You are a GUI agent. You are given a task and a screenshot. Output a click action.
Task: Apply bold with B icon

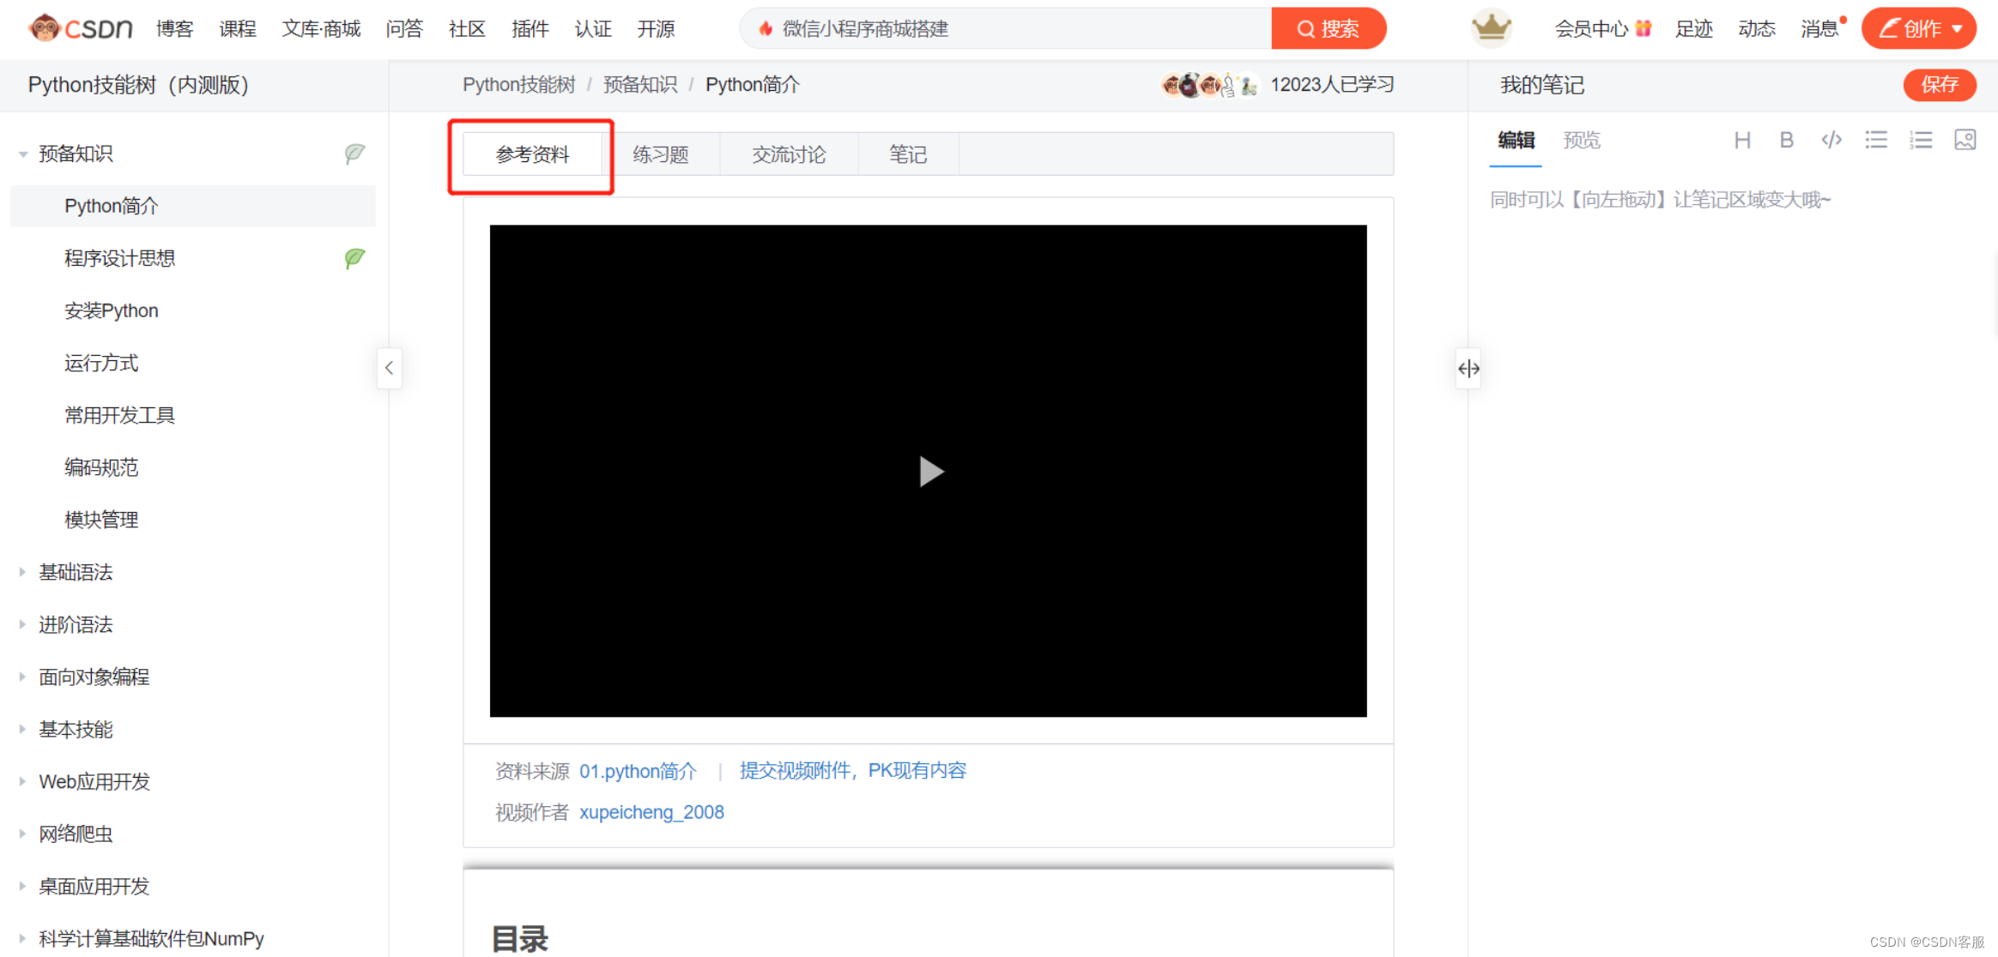pos(1786,140)
